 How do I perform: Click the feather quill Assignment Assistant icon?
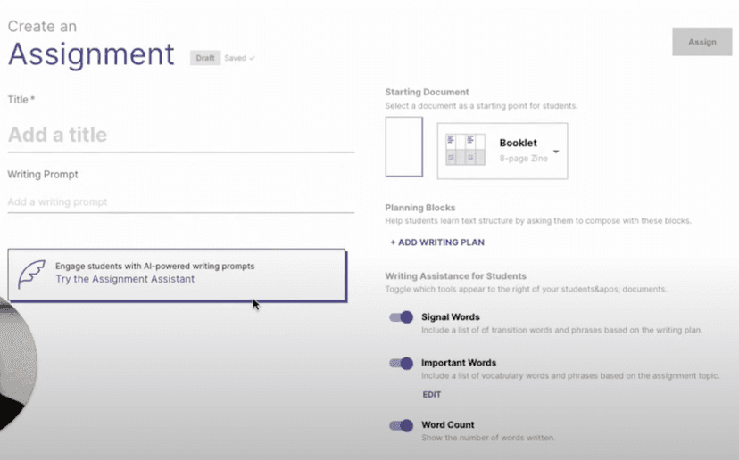(32, 275)
